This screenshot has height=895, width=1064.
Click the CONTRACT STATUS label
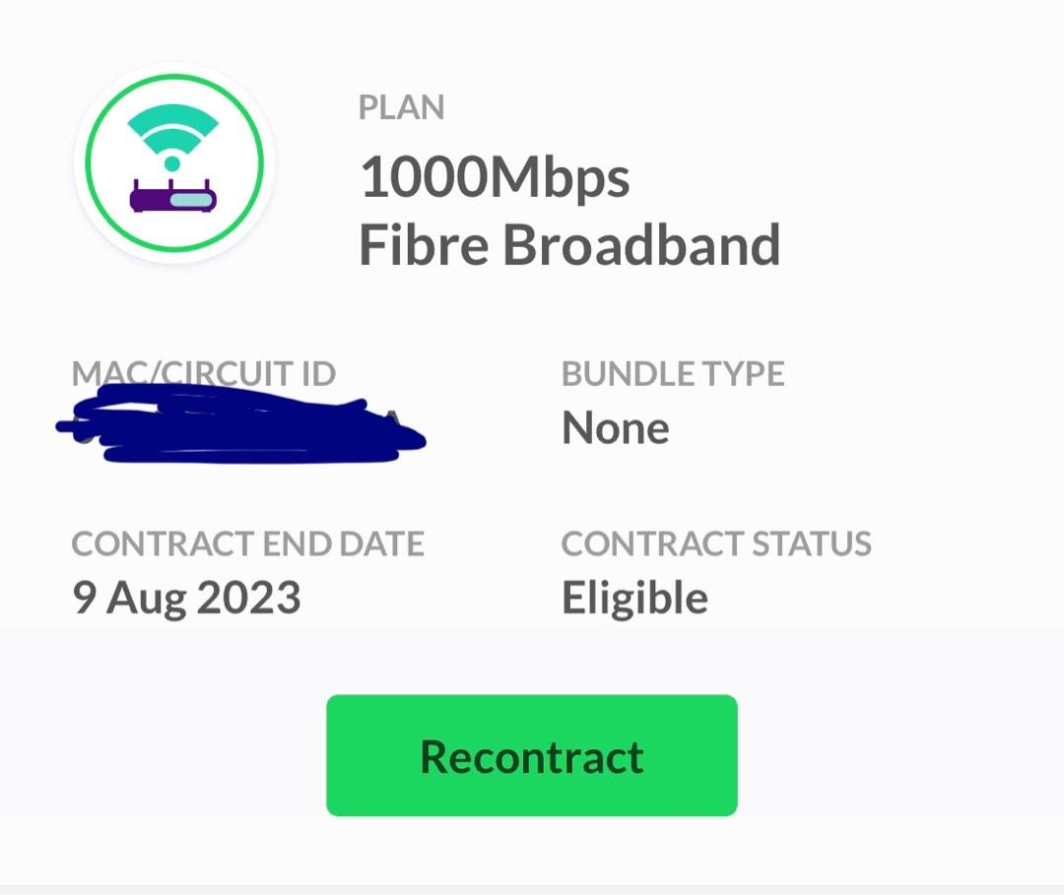click(x=716, y=543)
